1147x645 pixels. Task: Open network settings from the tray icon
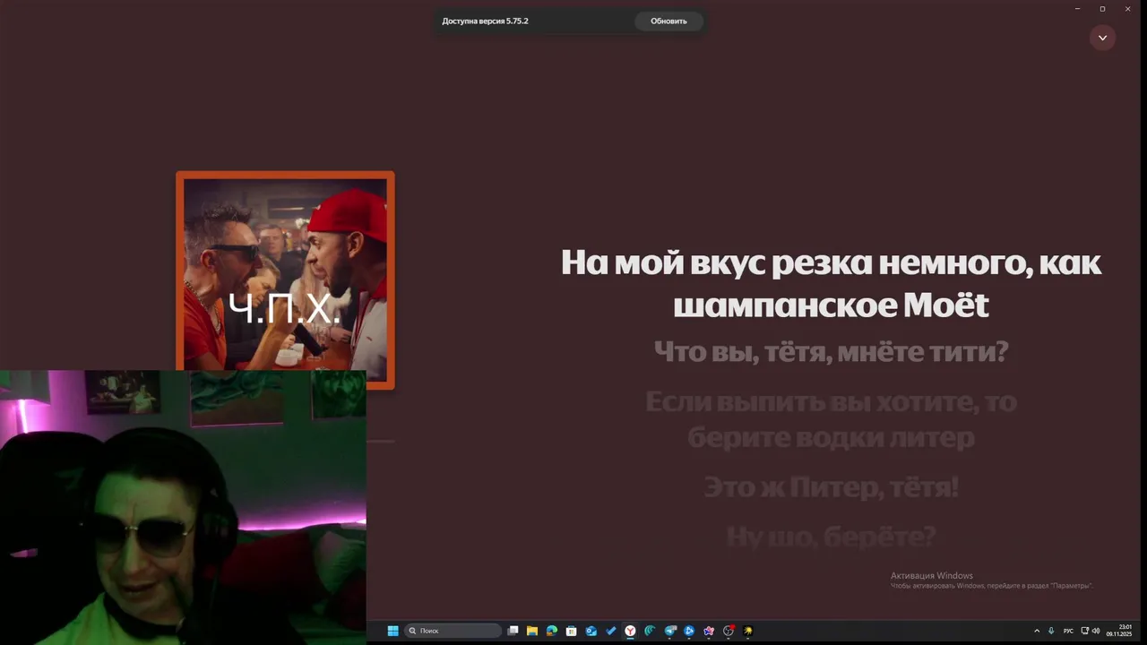[x=1084, y=631]
